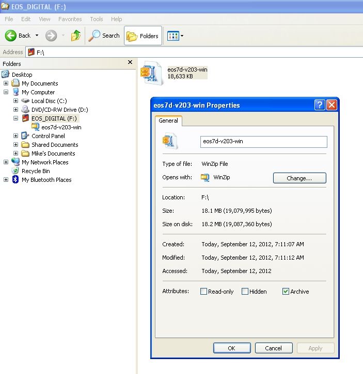The image size is (363, 374).
Task: Open the Views dropdown arrow
Action: coord(182,36)
